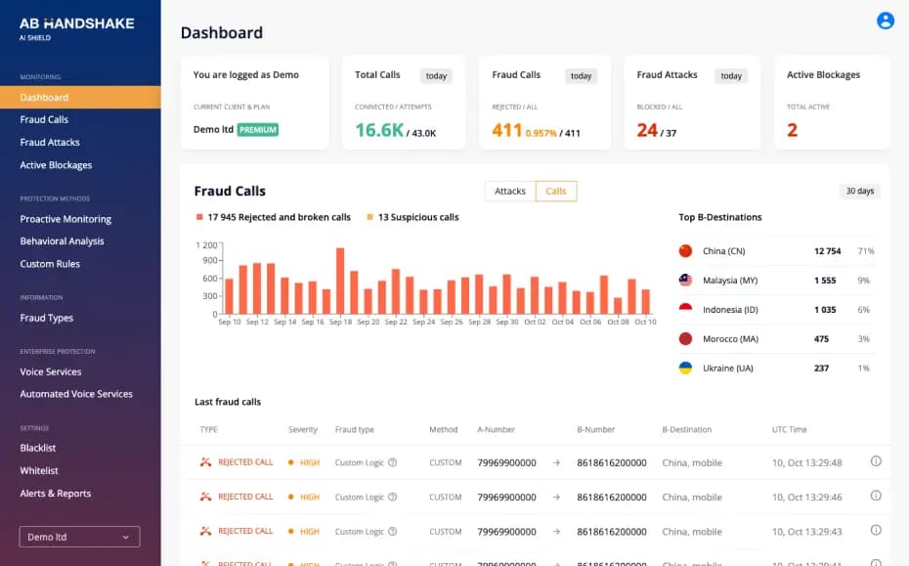Click the PREMIUM plan badge

[x=257, y=130]
